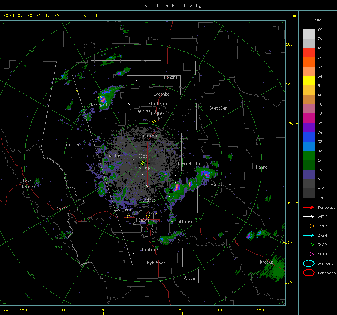Click the Banff town label

coord(62,209)
